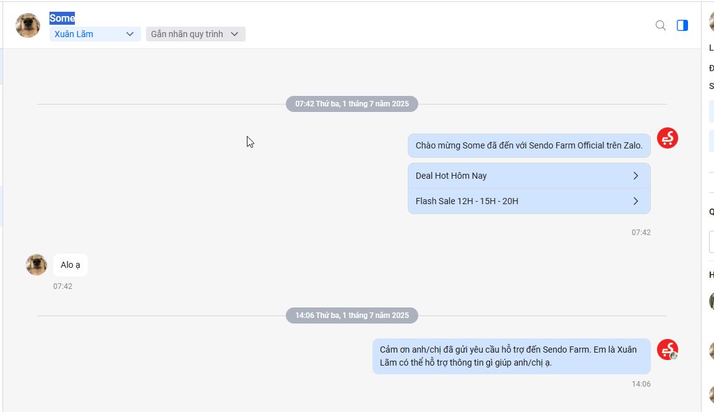Click arrow icon on Flash Sale row
This screenshot has width=714, height=412.
point(635,201)
